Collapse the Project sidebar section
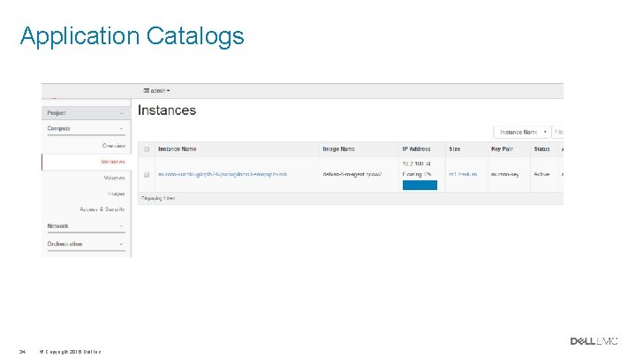 coord(86,113)
